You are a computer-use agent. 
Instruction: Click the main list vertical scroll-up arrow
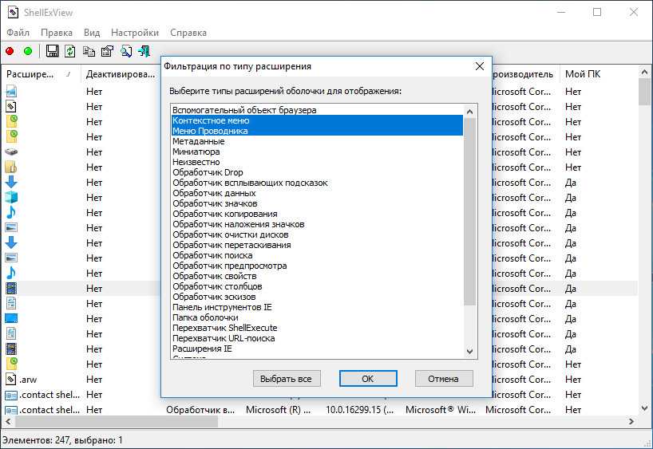coord(644,72)
